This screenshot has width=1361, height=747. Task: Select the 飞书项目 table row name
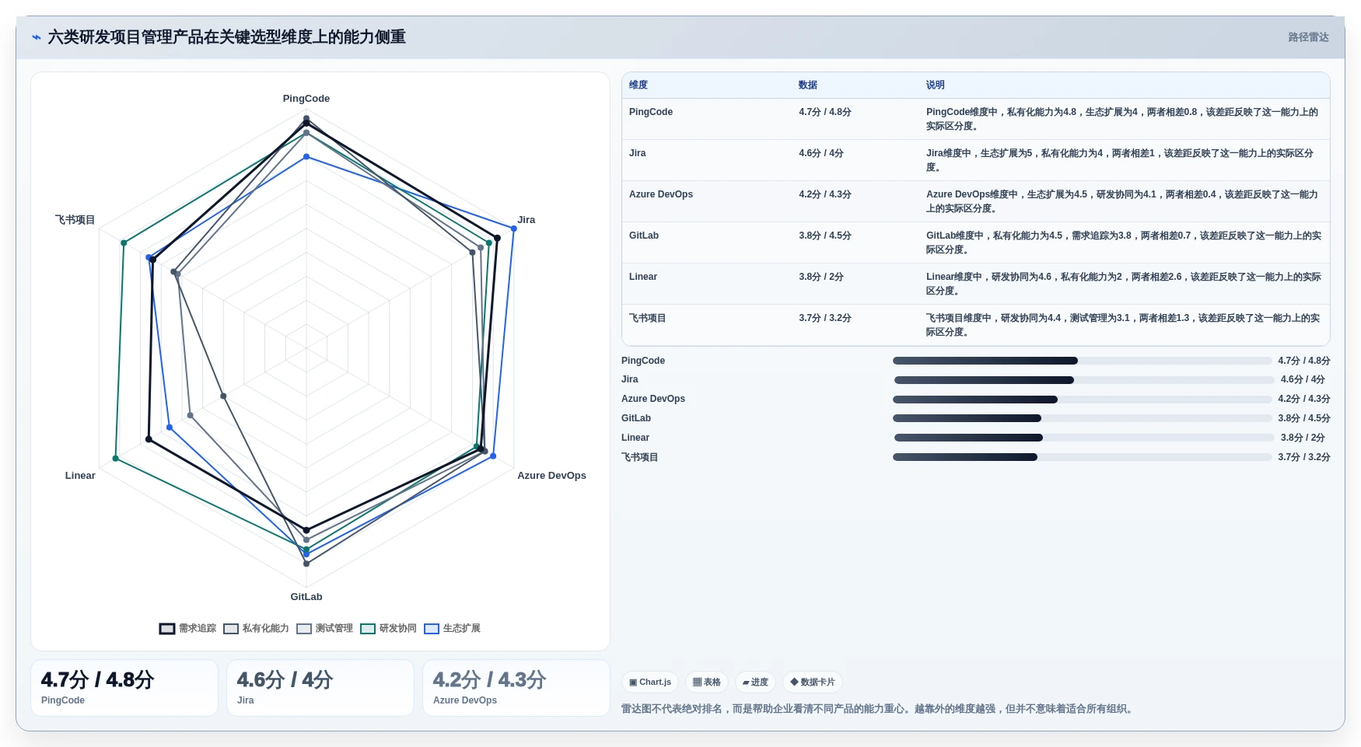[648, 318]
